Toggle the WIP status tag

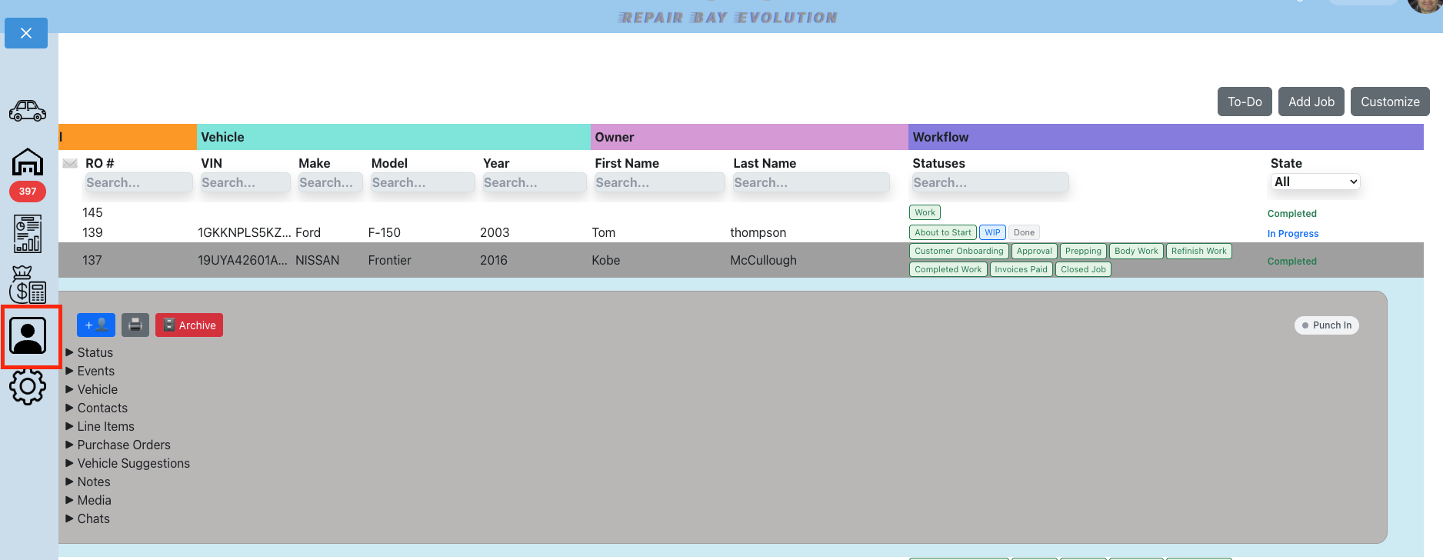click(x=992, y=232)
